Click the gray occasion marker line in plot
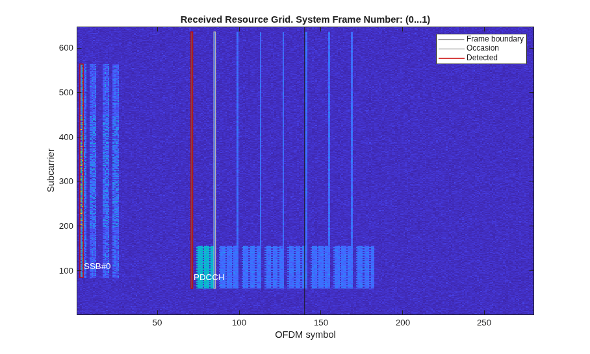 (x=214, y=160)
